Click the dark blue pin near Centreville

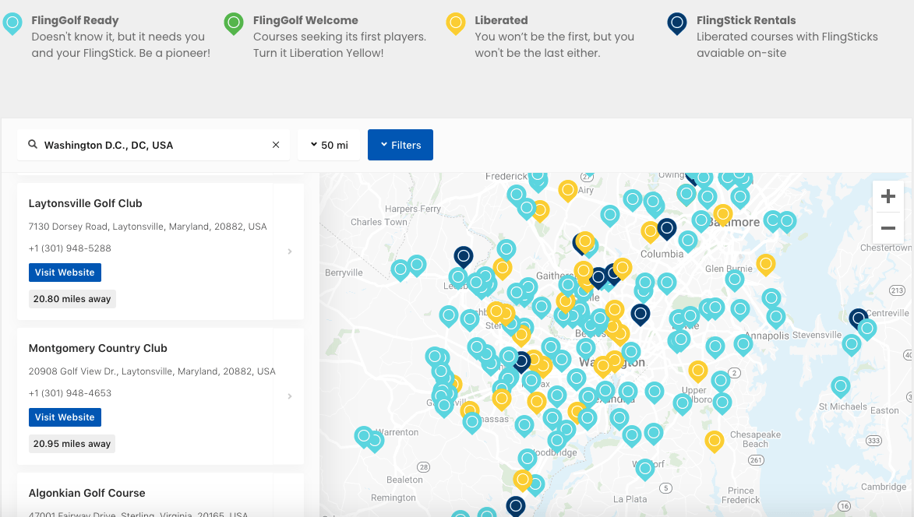coord(858,318)
